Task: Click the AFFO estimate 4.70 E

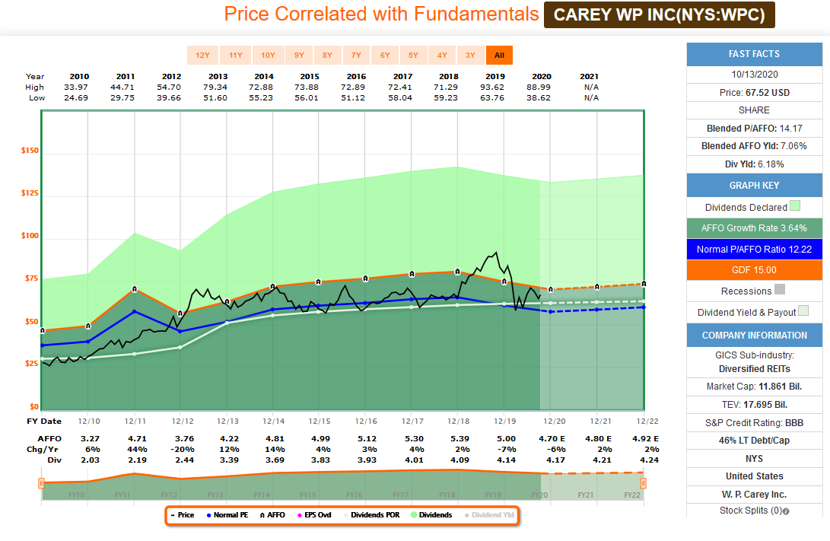Action: pyautogui.click(x=552, y=438)
